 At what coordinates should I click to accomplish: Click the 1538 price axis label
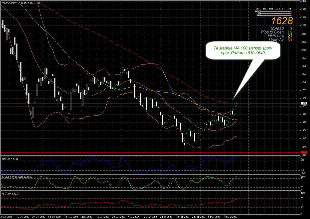click(304, 114)
